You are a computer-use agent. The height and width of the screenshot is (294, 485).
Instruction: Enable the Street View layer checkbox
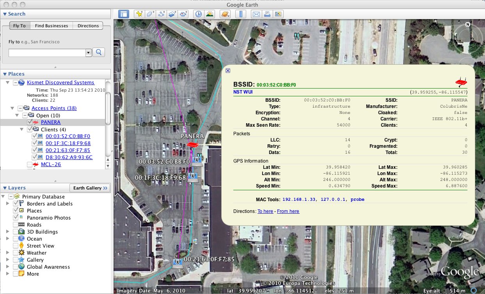point(16,246)
